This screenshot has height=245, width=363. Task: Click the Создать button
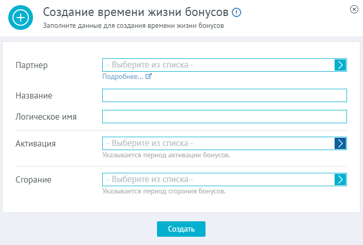[181, 229]
